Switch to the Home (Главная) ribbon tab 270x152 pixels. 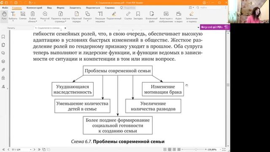click(17, 8)
